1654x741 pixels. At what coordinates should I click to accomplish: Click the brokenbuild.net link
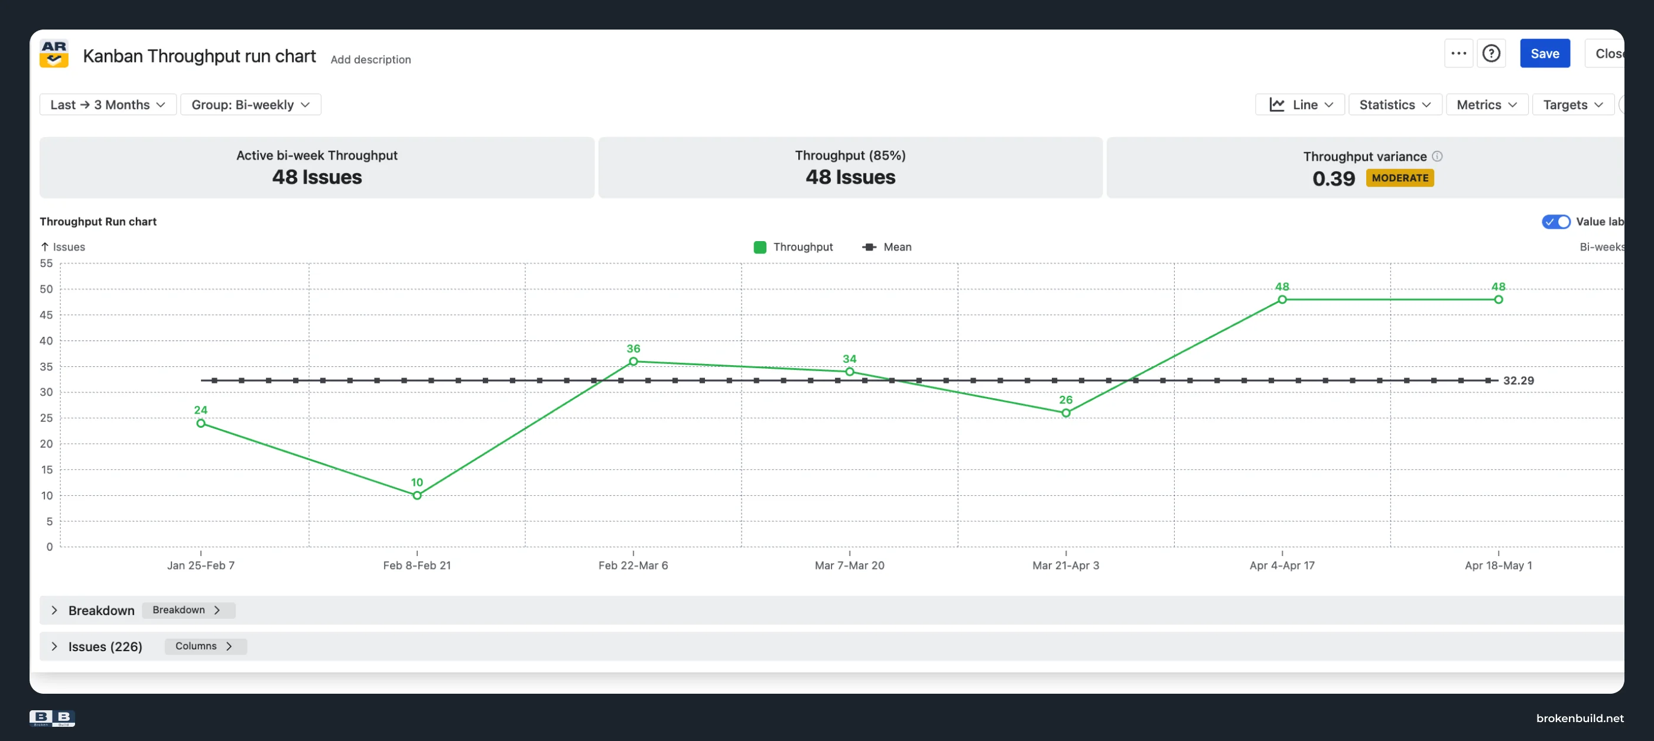point(1580,718)
